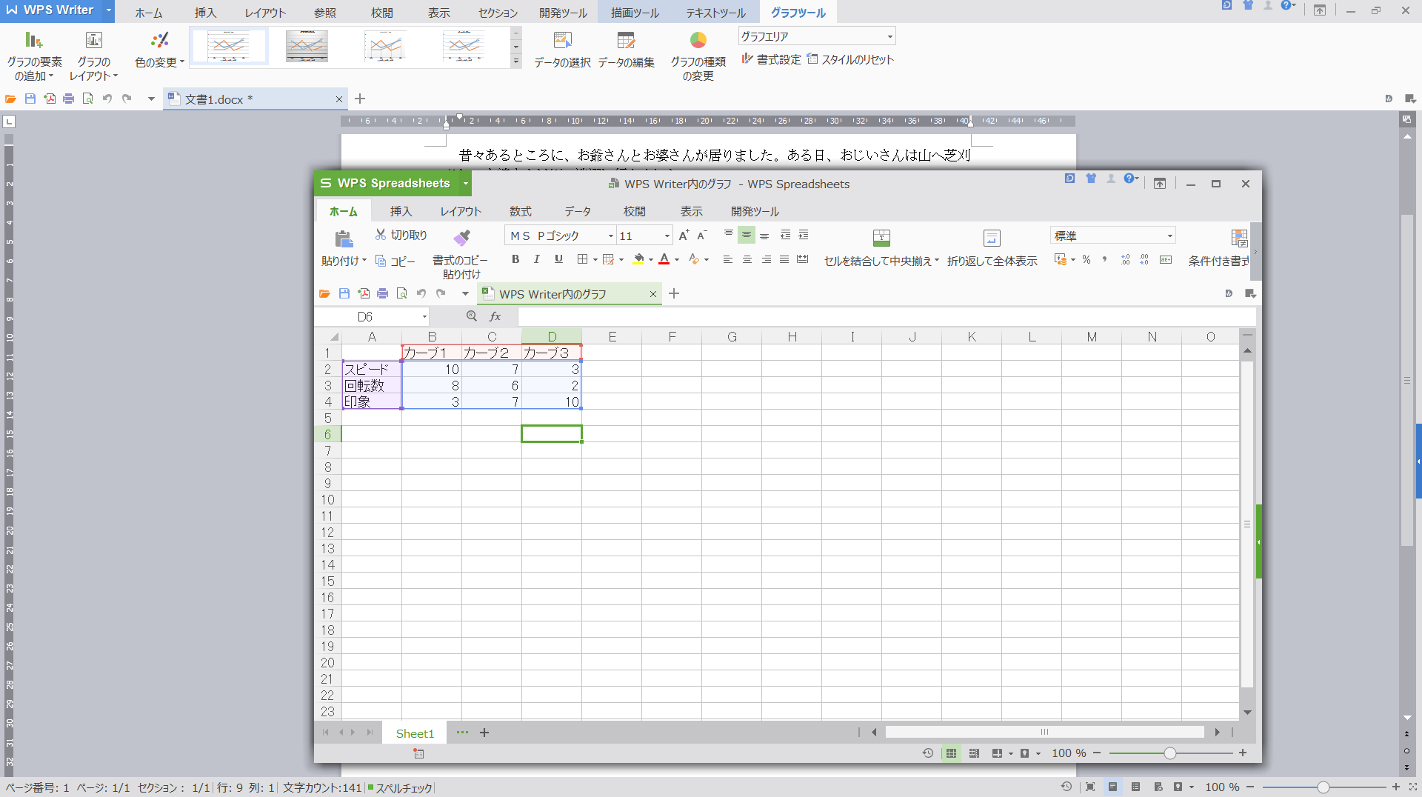The height and width of the screenshot is (797, 1422).
Task: Open the データ tab in Spreadsheets
Action: (x=578, y=211)
